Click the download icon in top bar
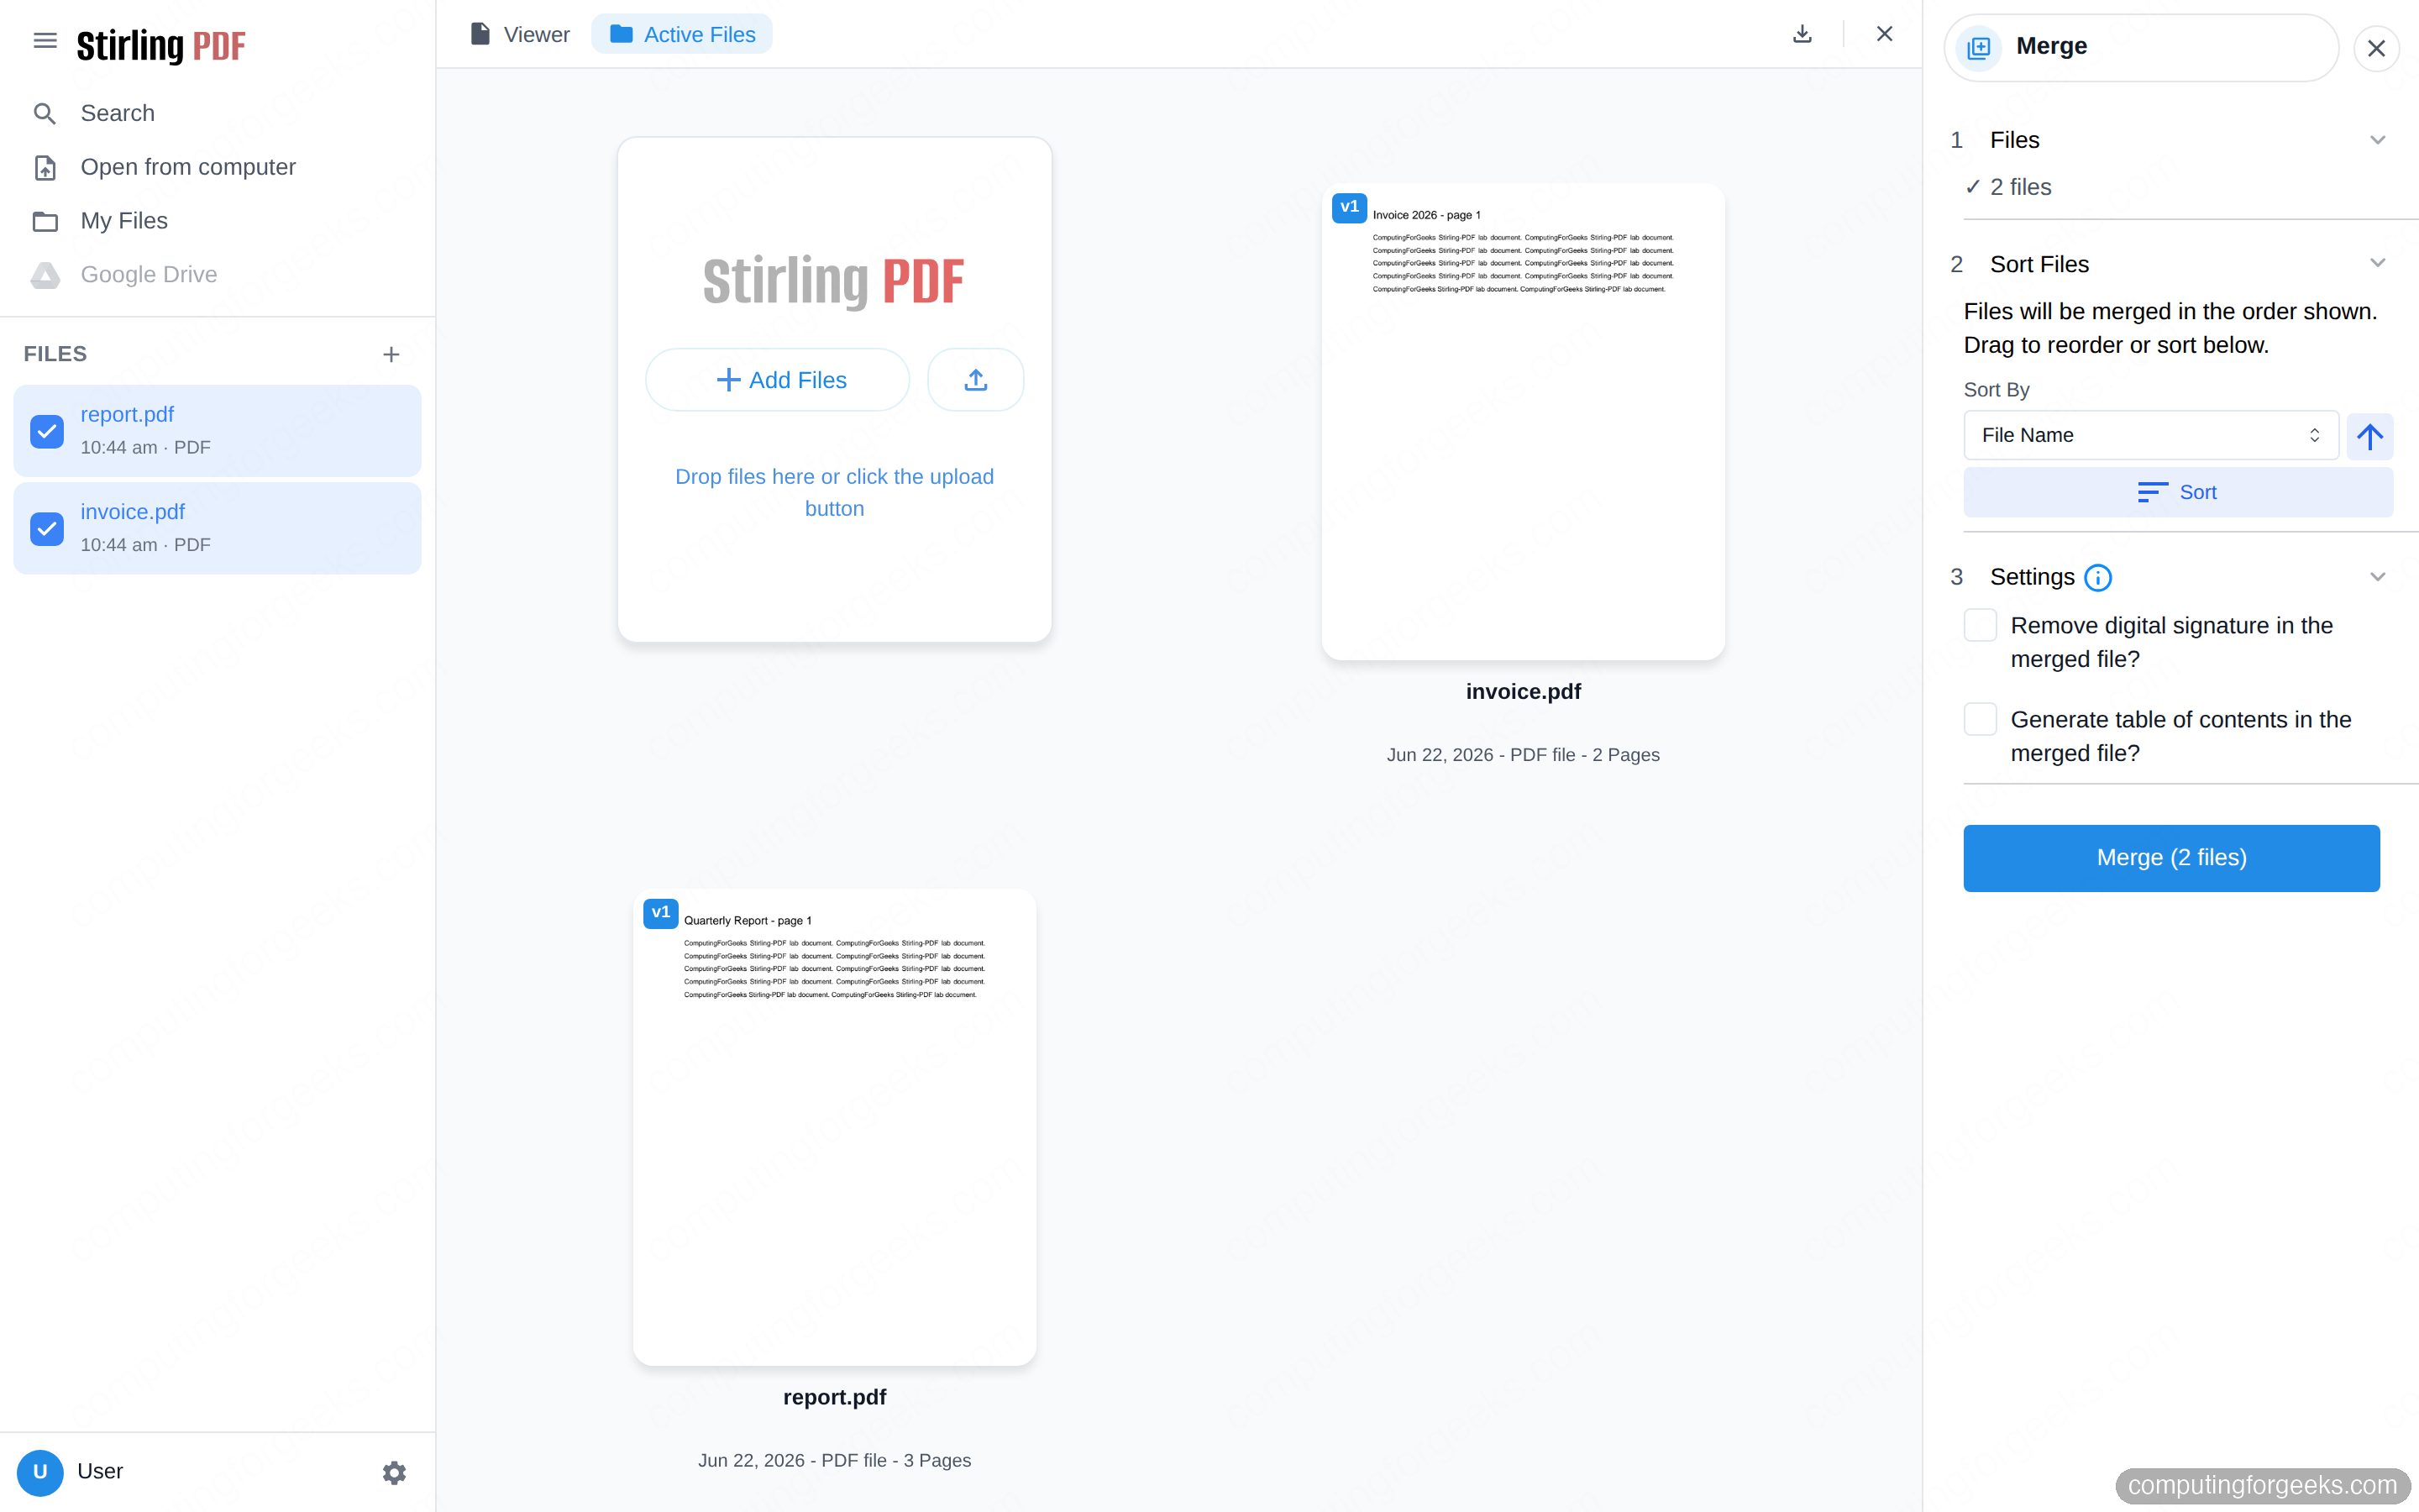This screenshot has width=2419, height=1512. (1802, 34)
